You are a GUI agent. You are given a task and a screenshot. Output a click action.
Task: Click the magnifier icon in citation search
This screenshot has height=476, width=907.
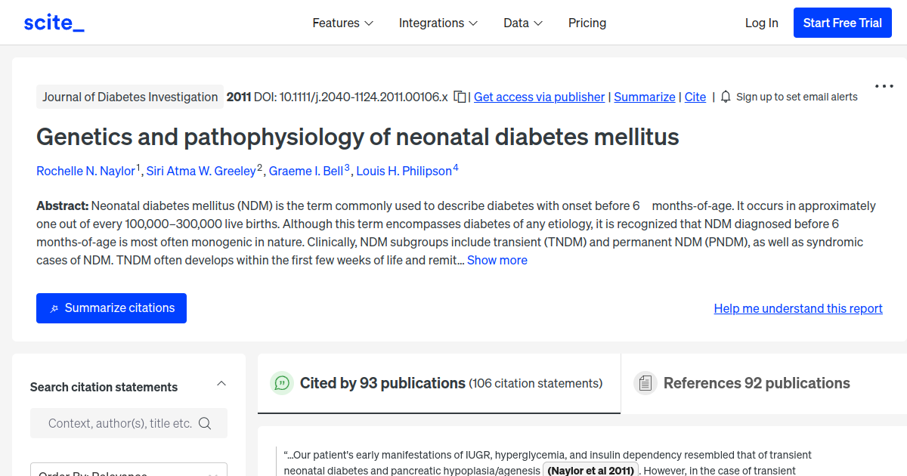tap(205, 423)
